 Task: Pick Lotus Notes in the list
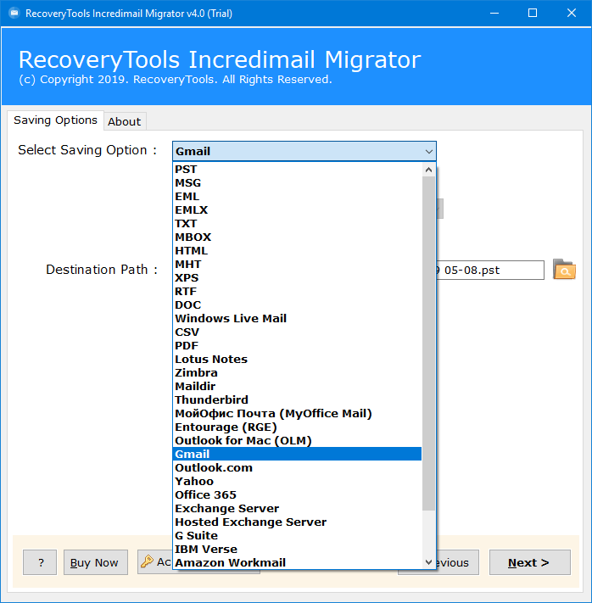pos(298,360)
